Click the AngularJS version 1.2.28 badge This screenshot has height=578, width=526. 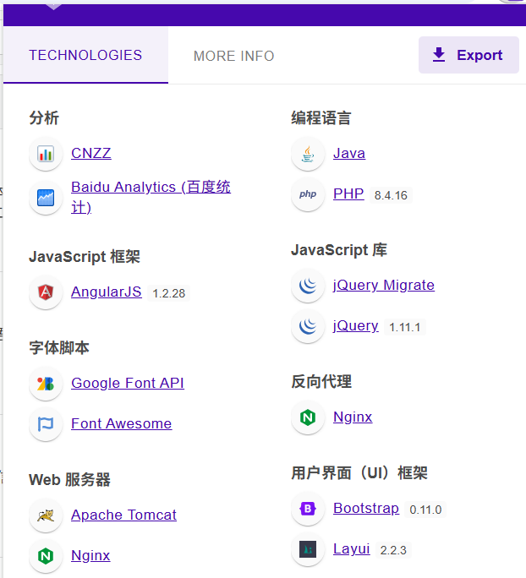[169, 293]
